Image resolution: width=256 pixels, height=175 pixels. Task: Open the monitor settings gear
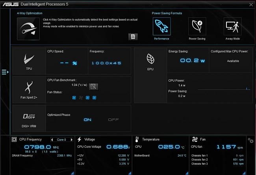pyautogui.click(x=250, y=140)
